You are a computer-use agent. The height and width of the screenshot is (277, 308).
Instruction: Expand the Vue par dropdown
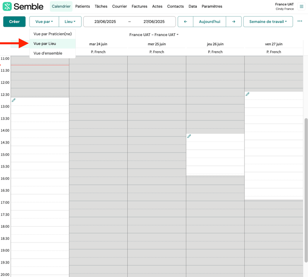(44, 22)
